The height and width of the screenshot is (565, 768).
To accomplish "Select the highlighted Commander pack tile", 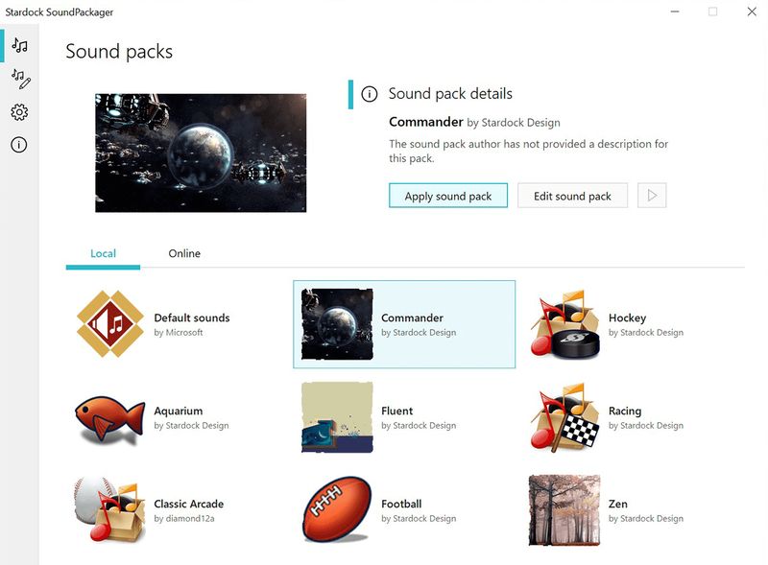I will (x=404, y=325).
